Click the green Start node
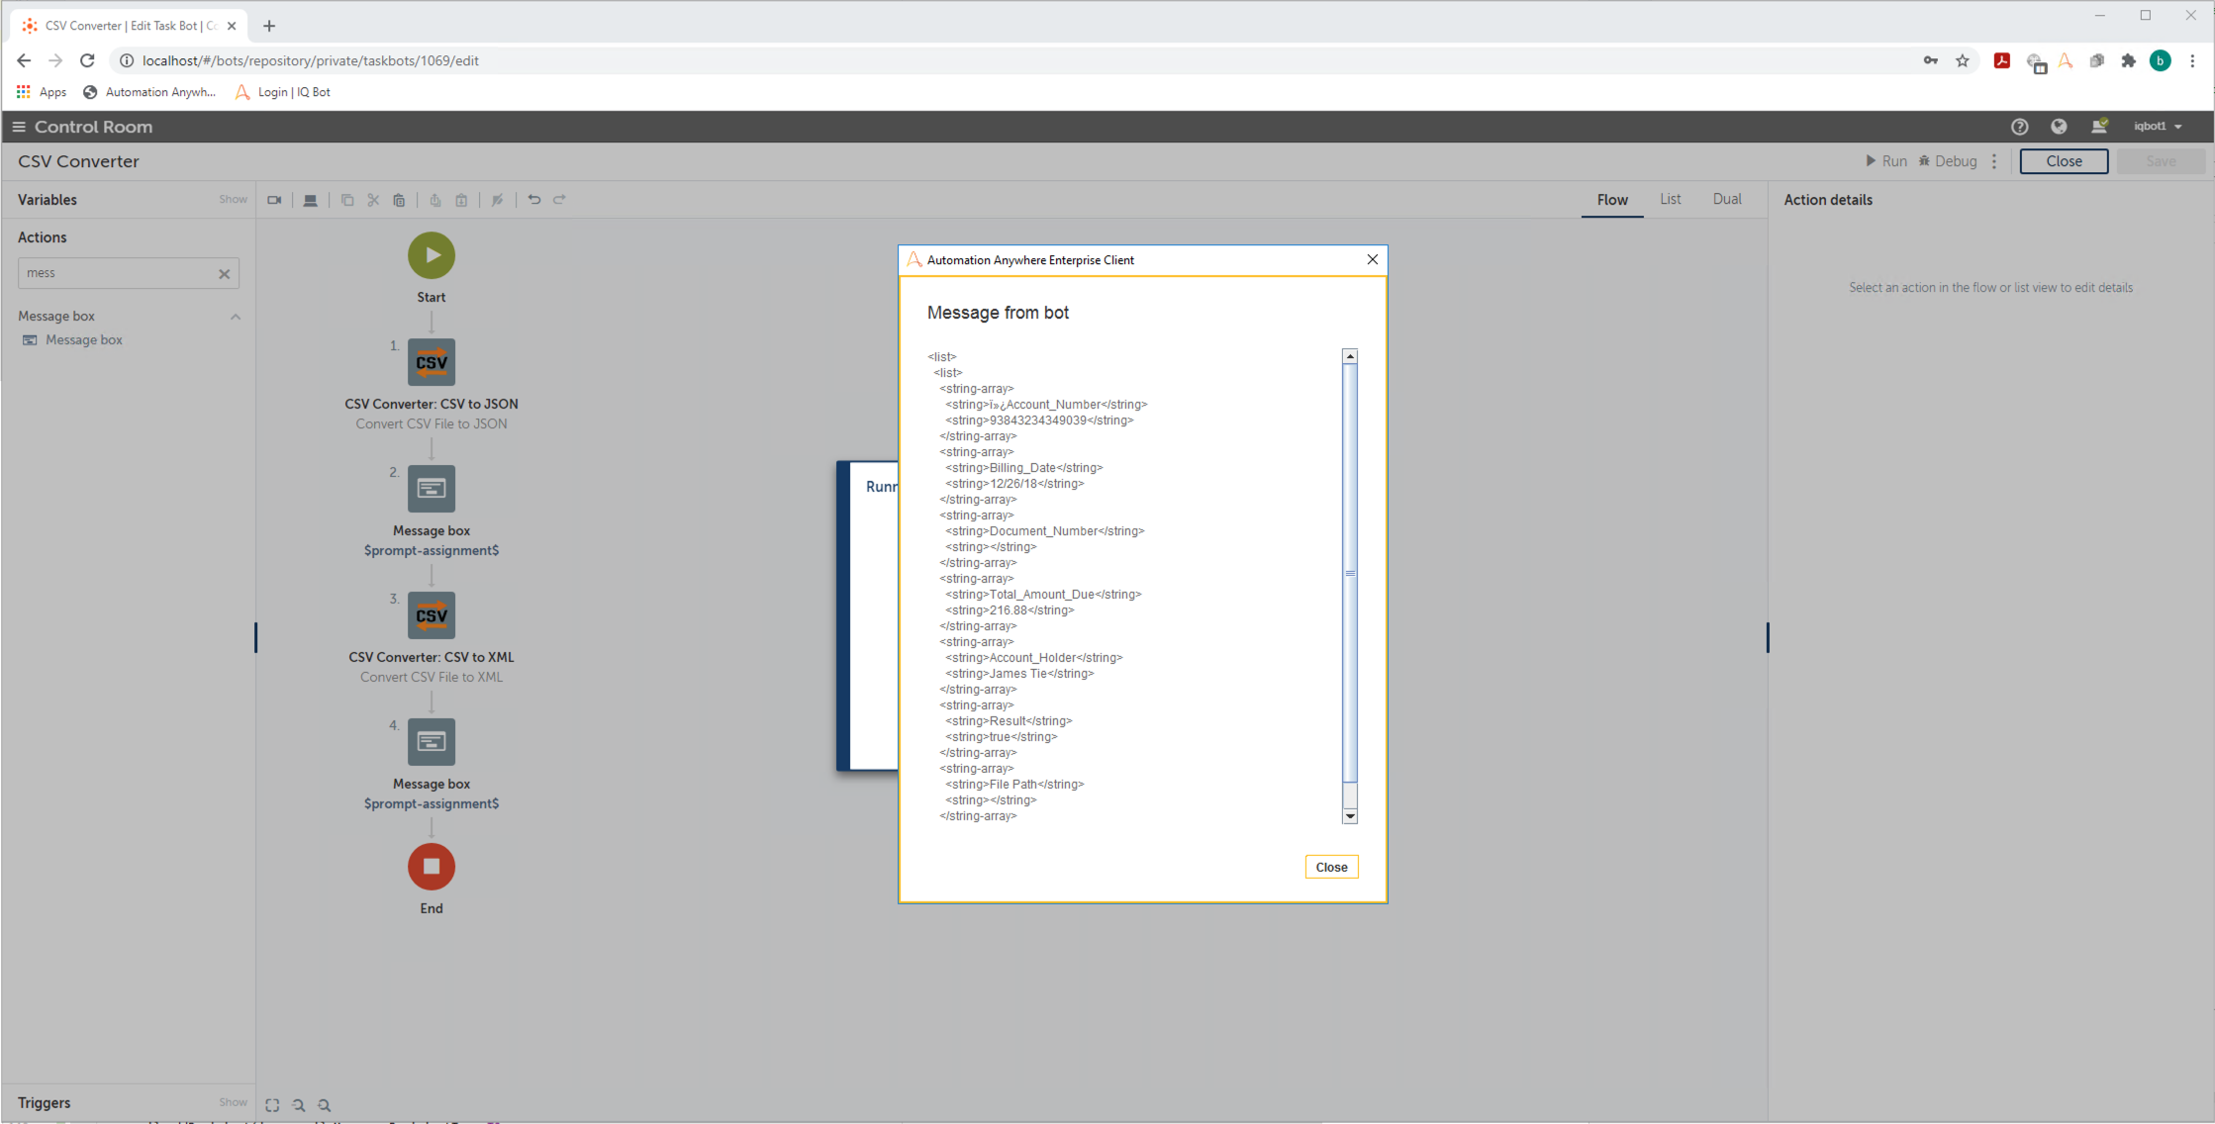 click(432, 255)
